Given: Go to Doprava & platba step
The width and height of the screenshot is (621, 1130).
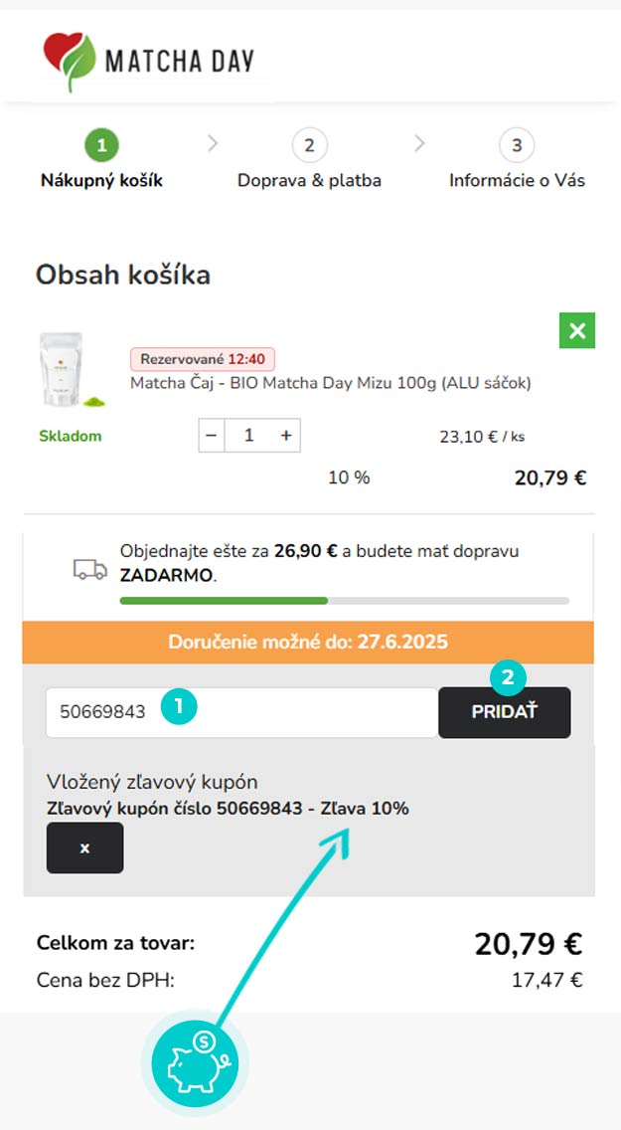Looking at the screenshot, I should click(309, 160).
